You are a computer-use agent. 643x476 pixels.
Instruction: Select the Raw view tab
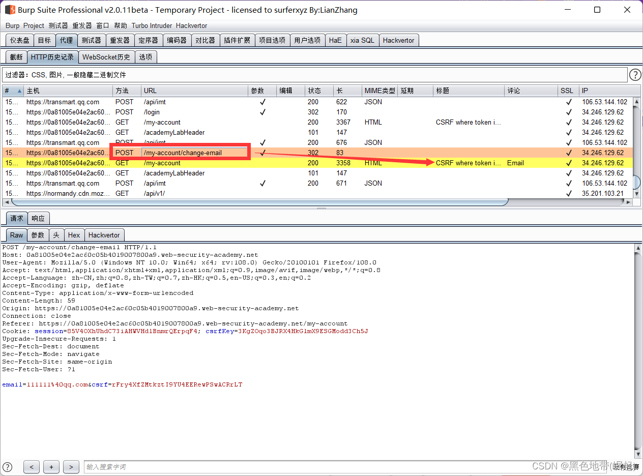click(17, 235)
